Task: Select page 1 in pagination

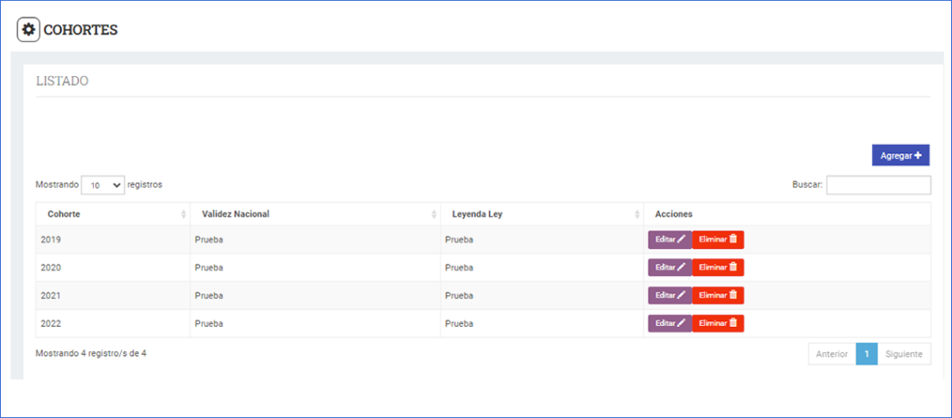Action: (866, 354)
